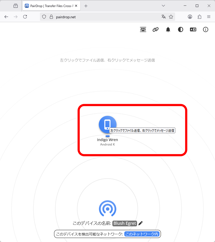
Task: Click the browser forward arrow
Action: tap(16, 17)
